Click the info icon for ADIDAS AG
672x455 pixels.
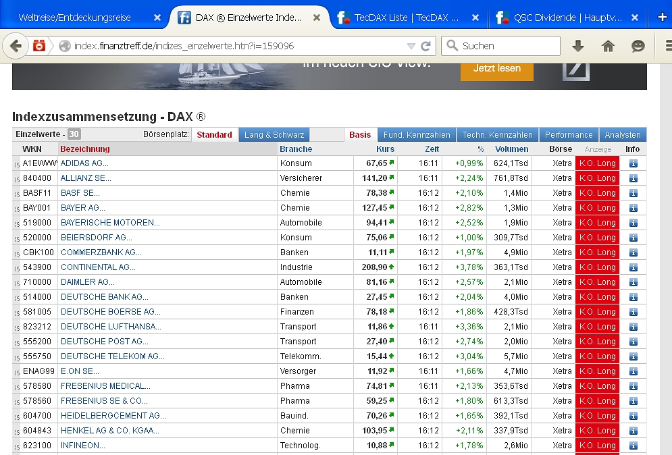coord(634,163)
